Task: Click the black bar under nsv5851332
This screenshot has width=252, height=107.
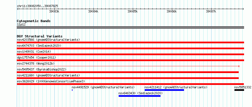Action: pos(239,90)
